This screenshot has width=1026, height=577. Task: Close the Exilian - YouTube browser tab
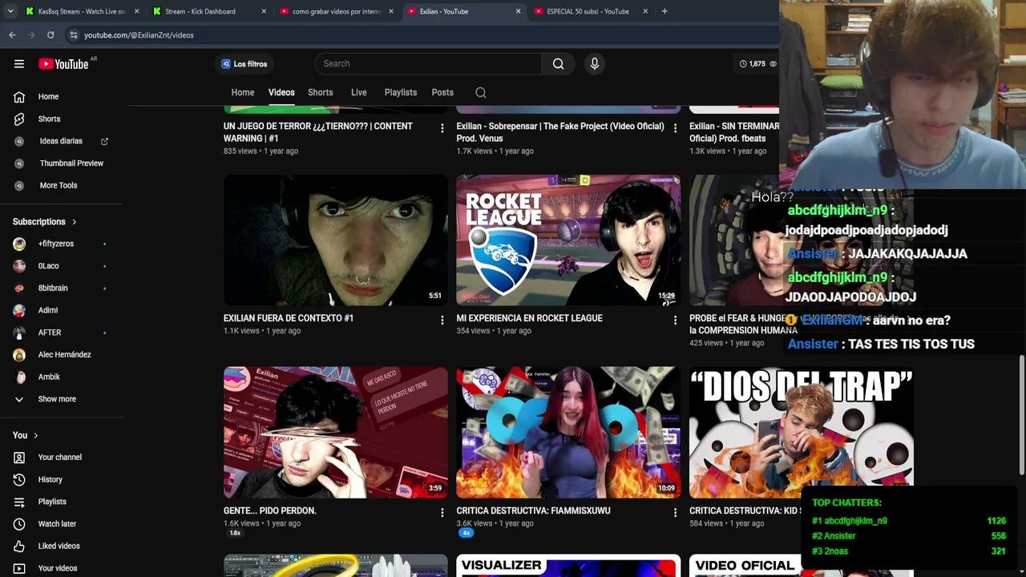518,11
